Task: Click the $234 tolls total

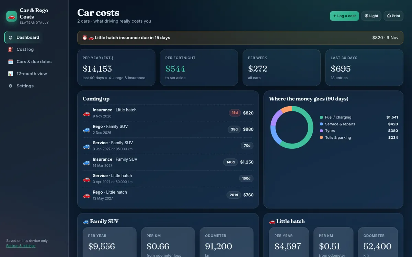Action: tap(393, 137)
